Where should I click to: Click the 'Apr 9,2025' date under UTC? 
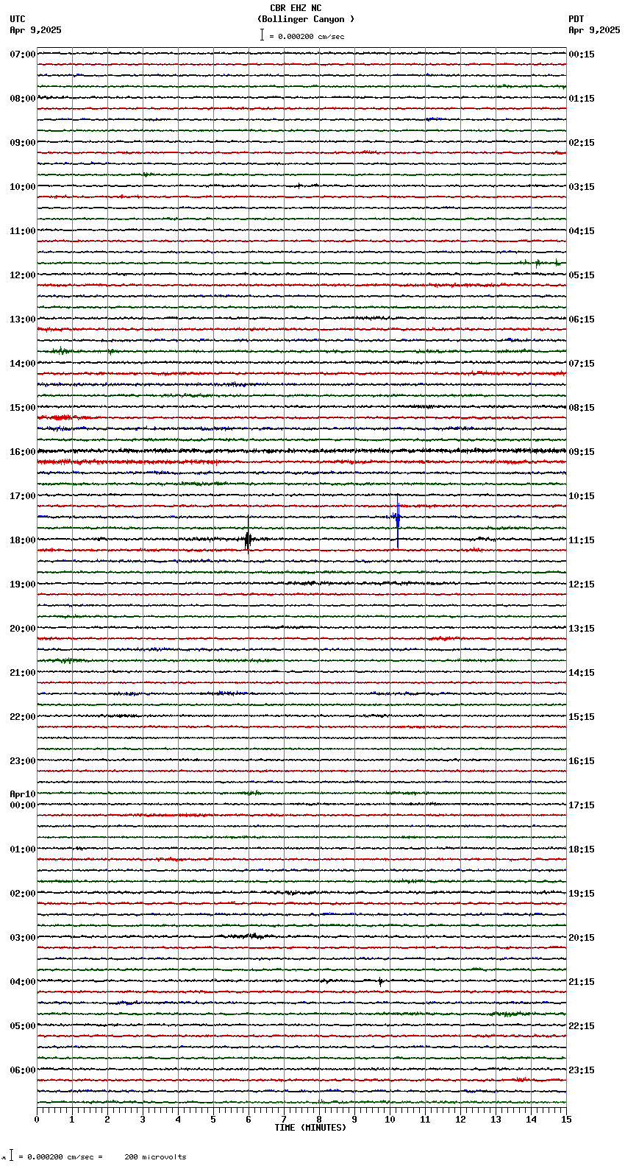(x=36, y=30)
